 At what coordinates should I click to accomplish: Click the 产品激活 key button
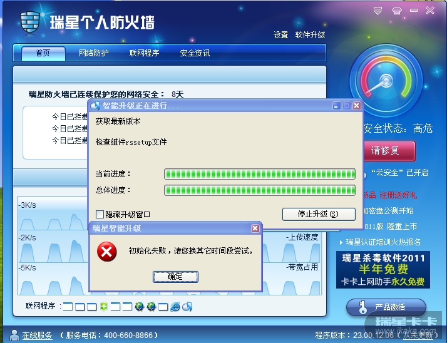(386, 307)
